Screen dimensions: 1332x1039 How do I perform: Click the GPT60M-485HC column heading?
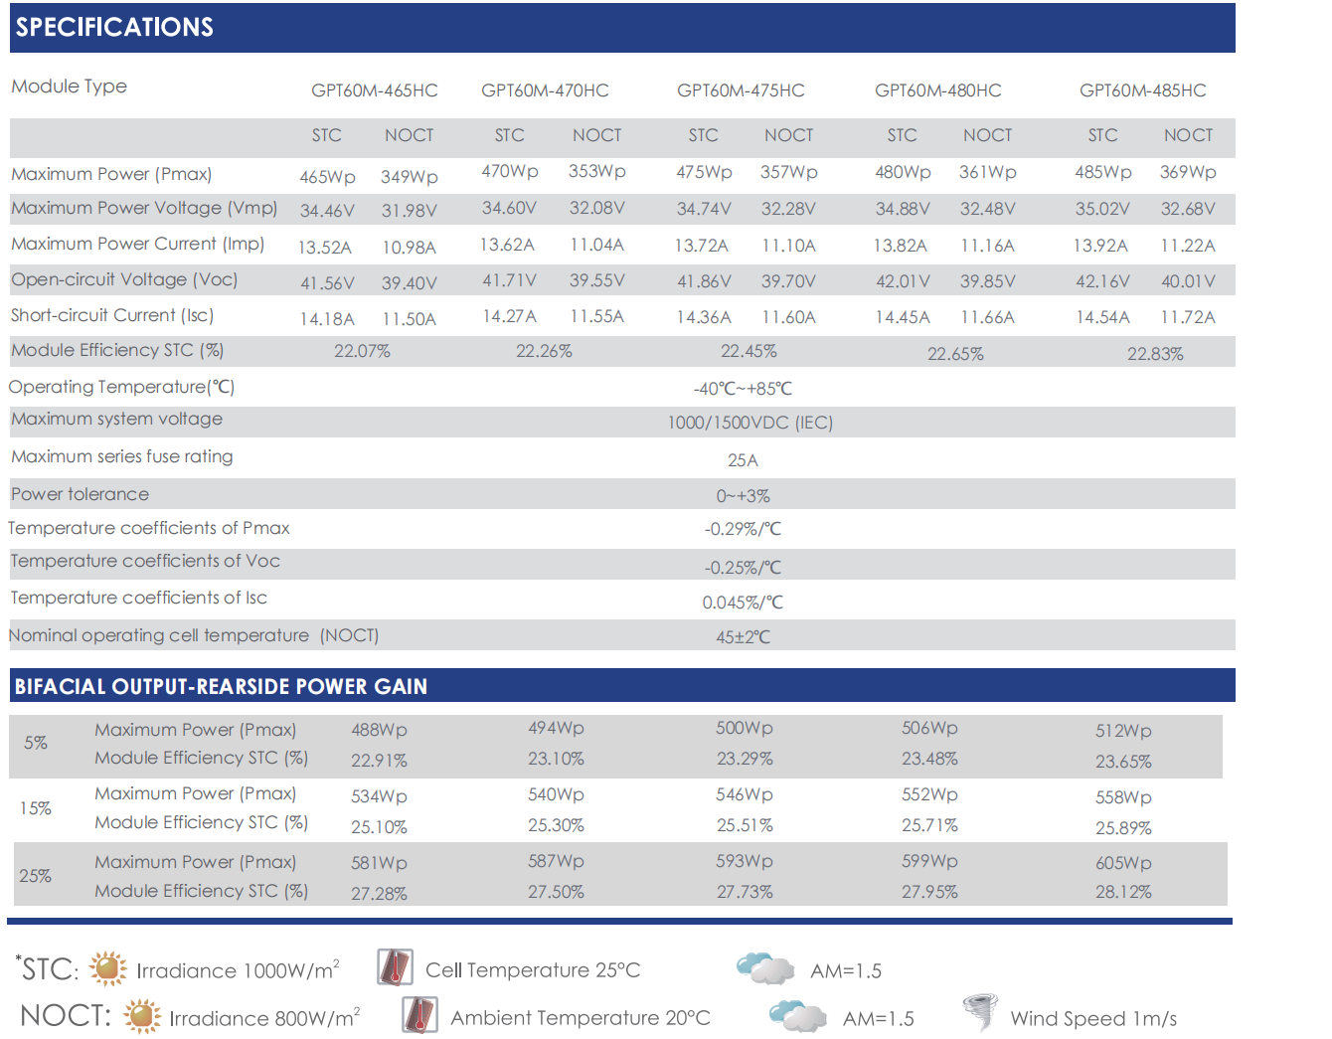1142,90
